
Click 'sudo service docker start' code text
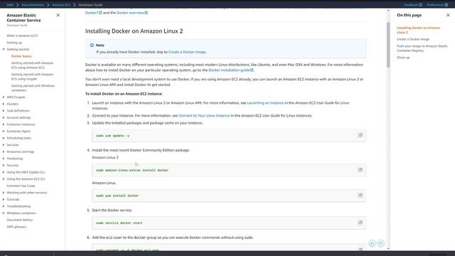119,223
